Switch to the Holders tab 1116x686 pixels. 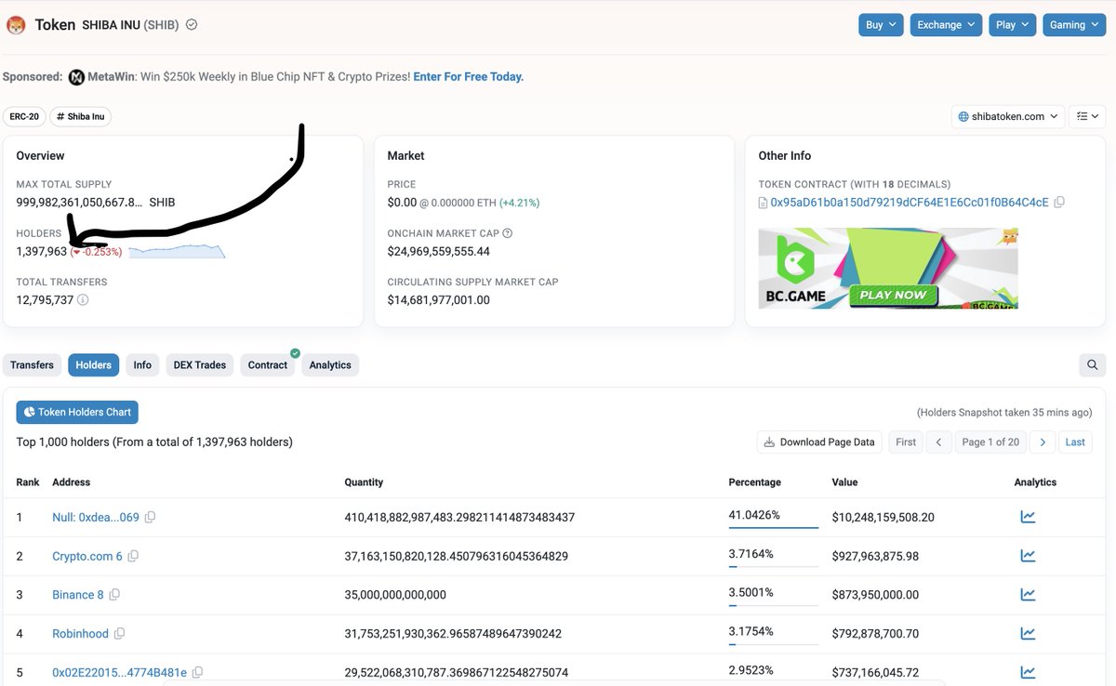[93, 365]
